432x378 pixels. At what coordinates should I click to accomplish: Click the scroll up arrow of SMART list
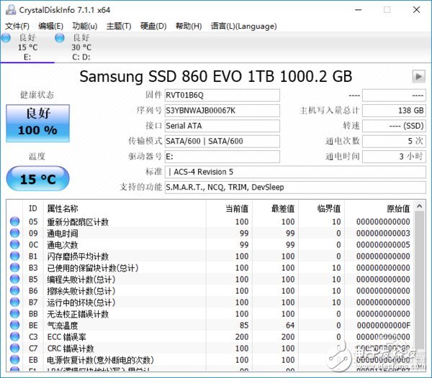pos(419,206)
